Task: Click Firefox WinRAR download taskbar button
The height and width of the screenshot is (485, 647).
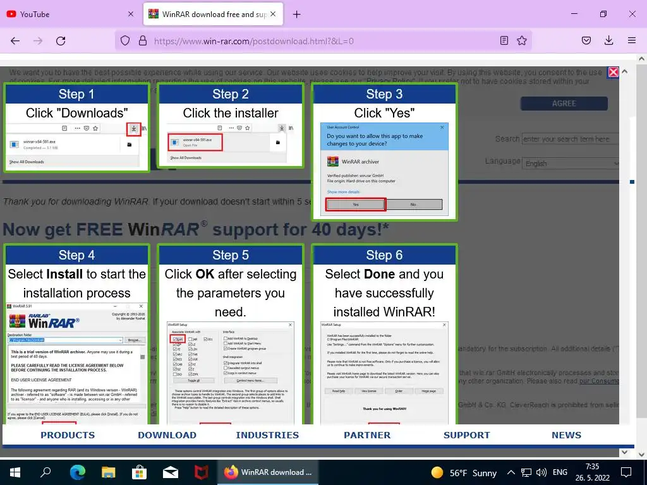Action: (x=268, y=472)
